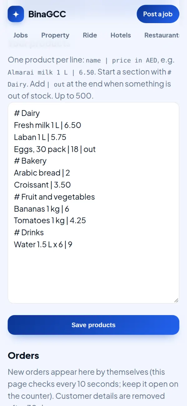Select the Ride tab
This screenshot has width=187, height=406.
point(90,35)
